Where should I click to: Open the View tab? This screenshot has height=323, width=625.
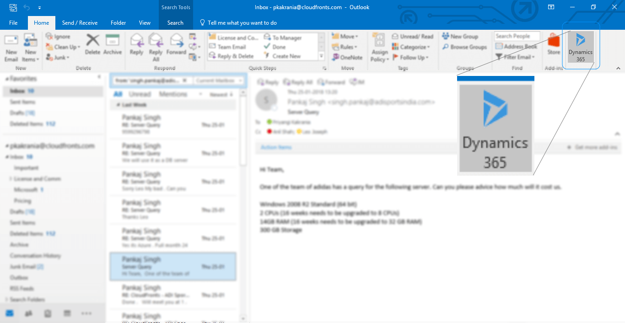(x=145, y=23)
